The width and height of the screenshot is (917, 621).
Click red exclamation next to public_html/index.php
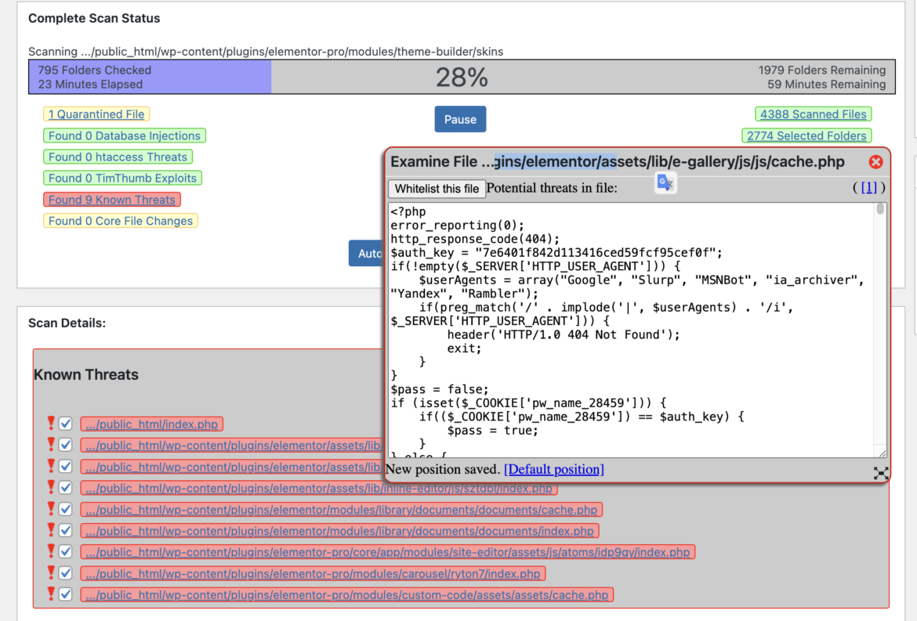click(51, 423)
